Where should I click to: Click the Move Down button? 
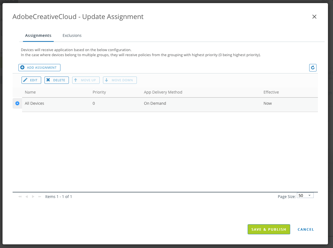coord(120,80)
